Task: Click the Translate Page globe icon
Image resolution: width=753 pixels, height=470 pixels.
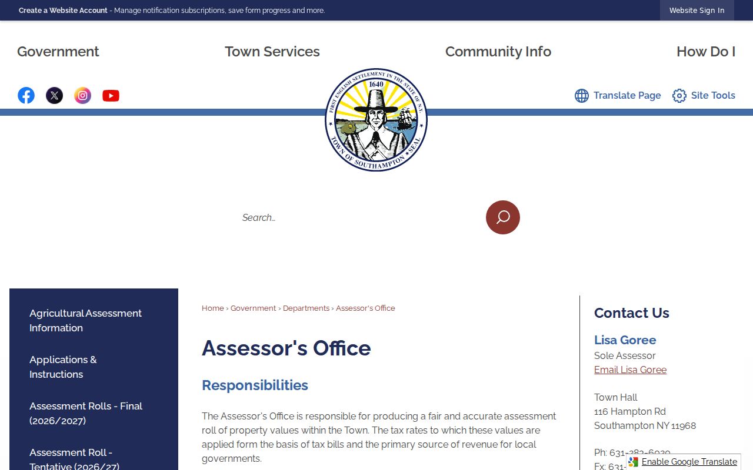Action: pos(582,96)
